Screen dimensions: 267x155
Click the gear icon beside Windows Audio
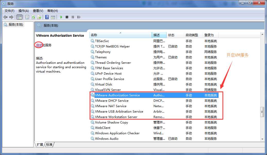[92, 138]
